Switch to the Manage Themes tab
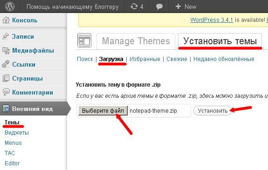Viewport: 268px width, 170px height. (136, 41)
